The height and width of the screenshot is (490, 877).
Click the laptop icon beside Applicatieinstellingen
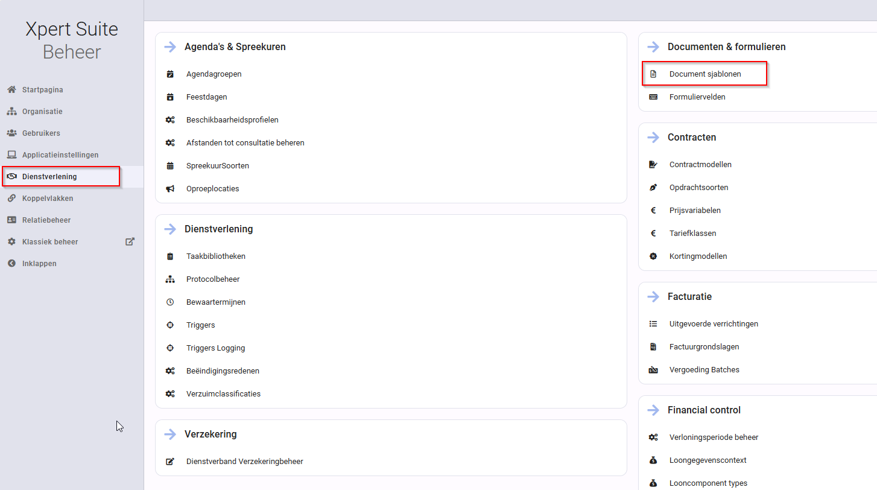[x=11, y=154]
